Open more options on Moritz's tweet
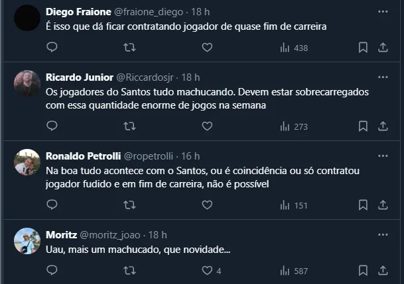Screen dimensions: 404x284 pos(383,234)
